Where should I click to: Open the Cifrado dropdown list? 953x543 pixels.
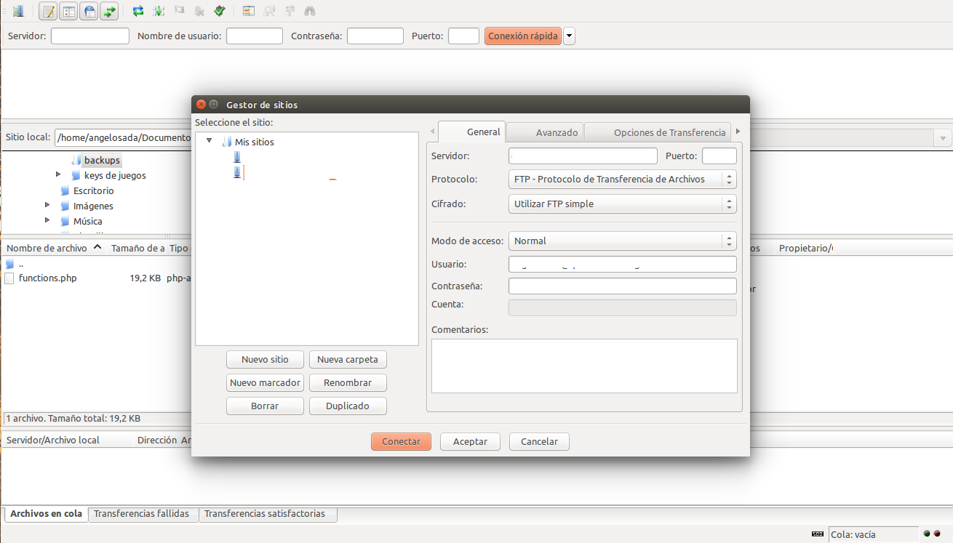622,204
